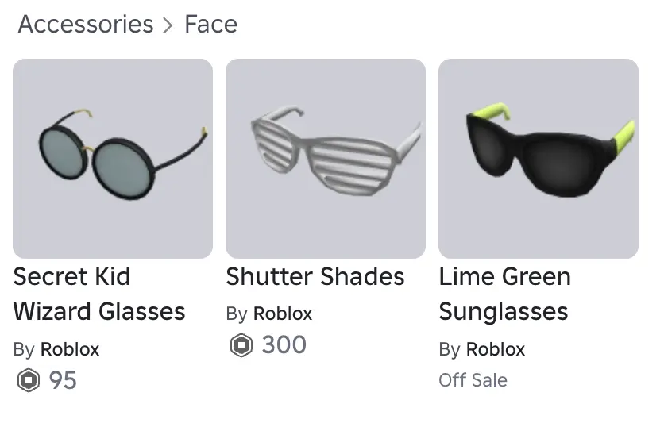Click the "By" text under Wizard Glasses

[24, 349]
